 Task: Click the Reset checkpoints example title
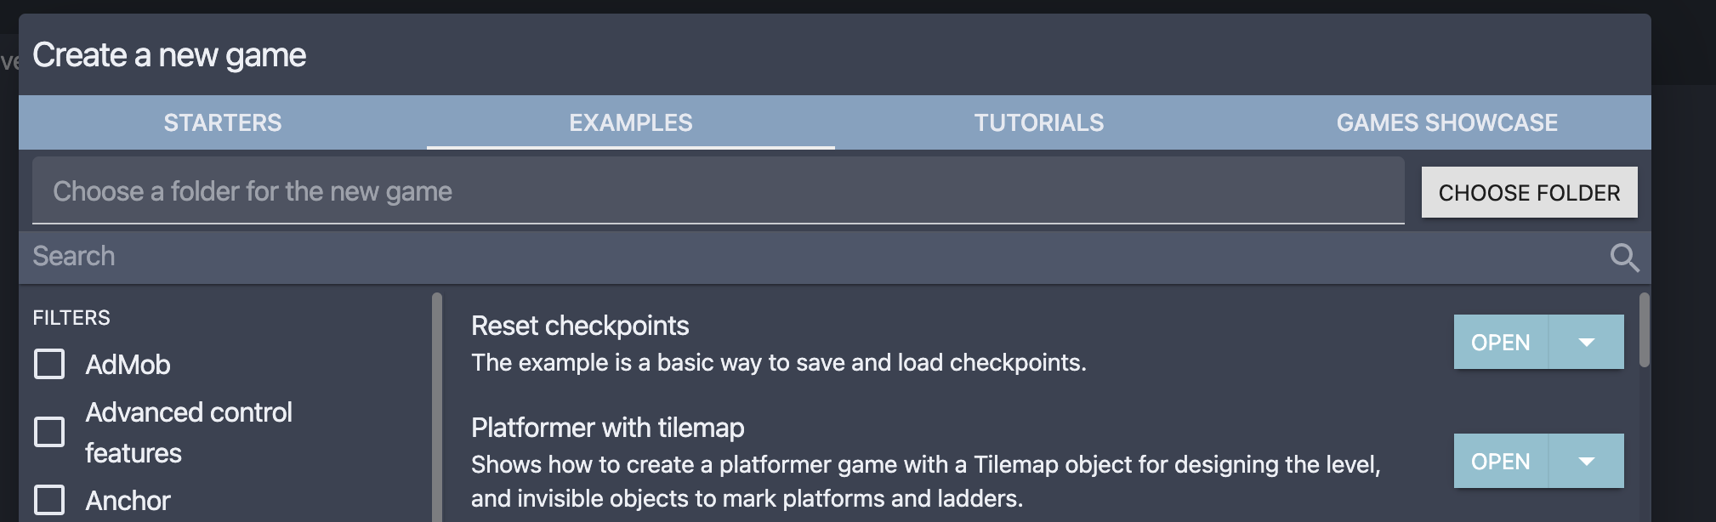pos(581,326)
